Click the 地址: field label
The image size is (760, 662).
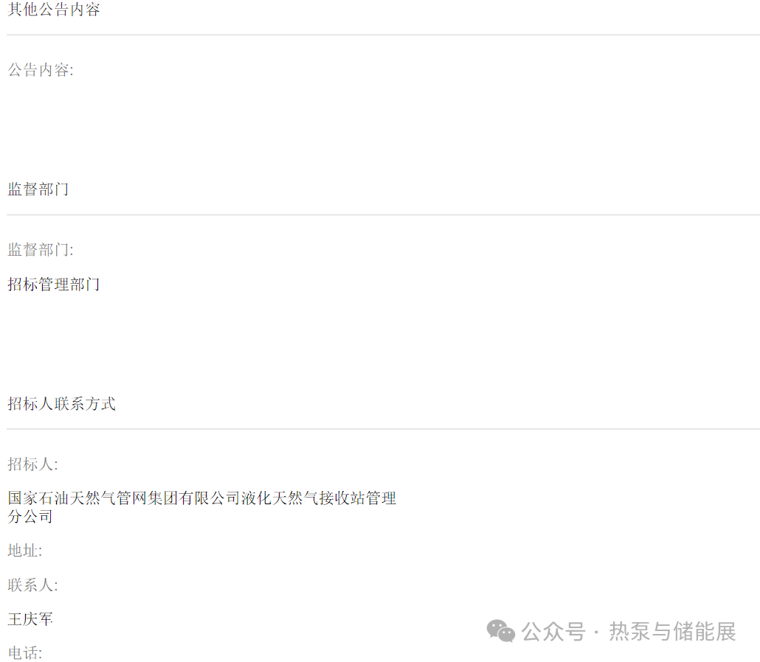(x=25, y=551)
